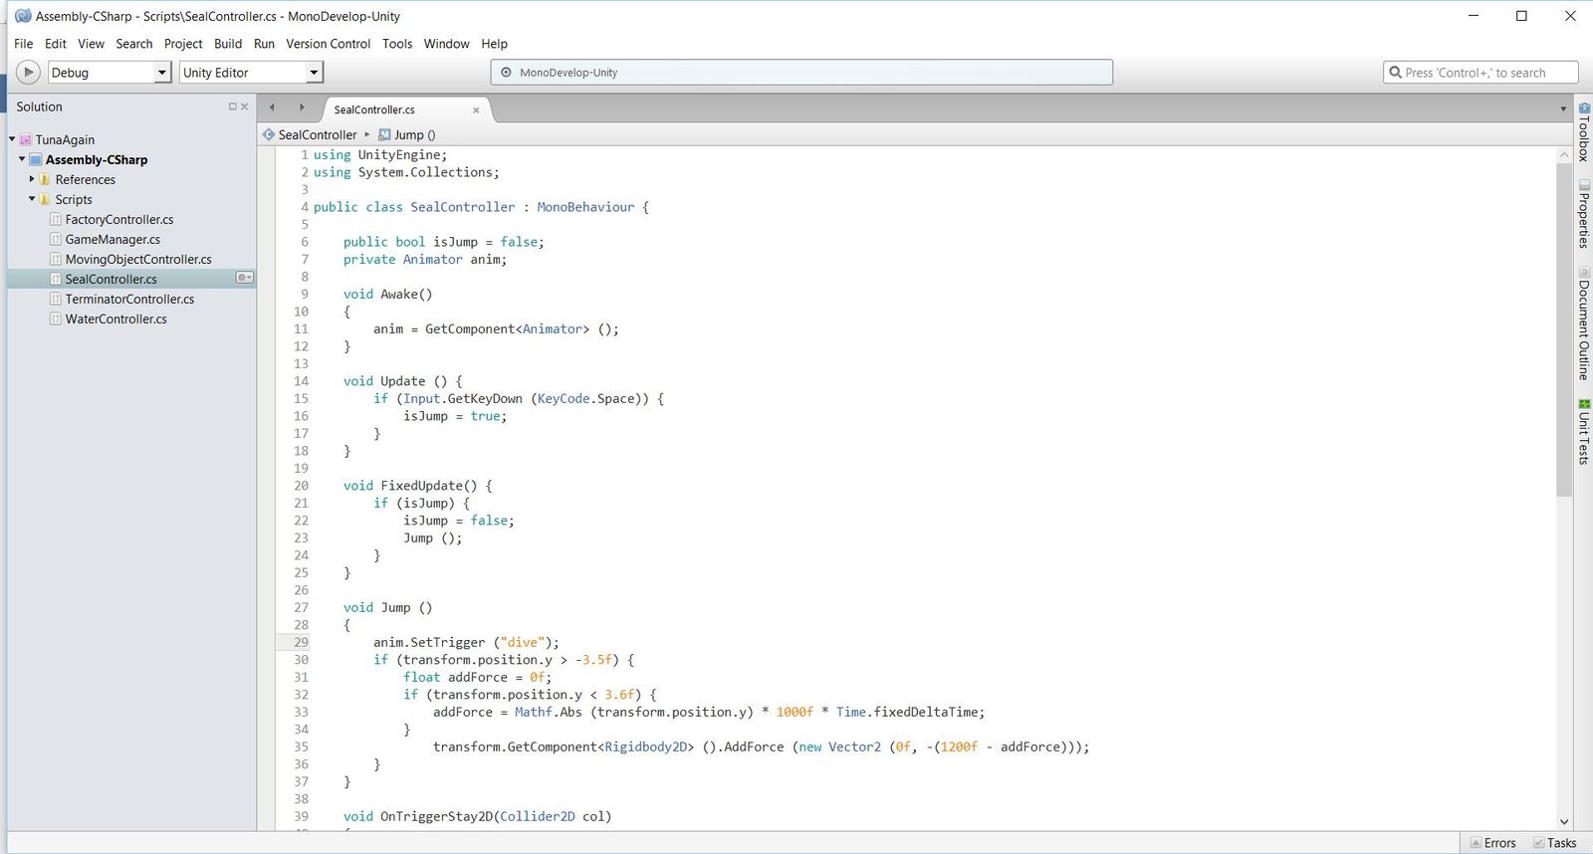Click the Rigidbody2D type in code line 35
Screen dimensions: 1593x854
645,747
